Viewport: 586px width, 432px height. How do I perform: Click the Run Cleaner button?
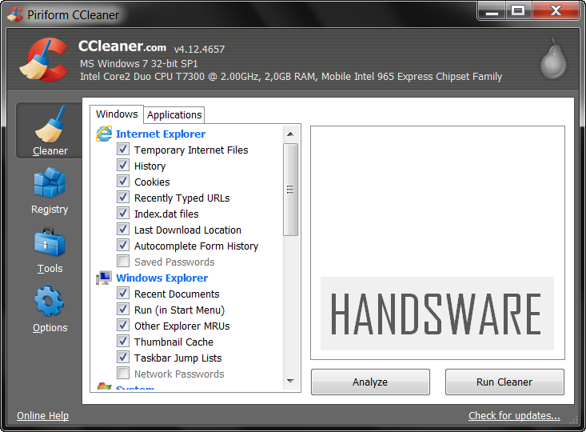pyautogui.click(x=504, y=382)
